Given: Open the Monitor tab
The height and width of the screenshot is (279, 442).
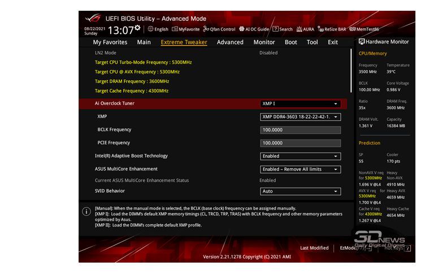Looking at the screenshot, I should point(264,42).
